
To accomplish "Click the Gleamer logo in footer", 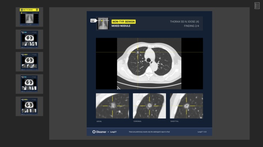I will coord(99,132).
